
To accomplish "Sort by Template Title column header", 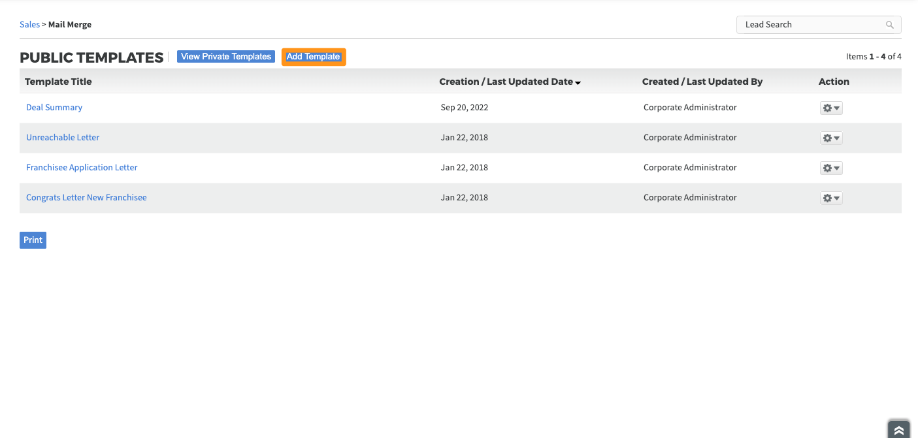I will (x=58, y=82).
